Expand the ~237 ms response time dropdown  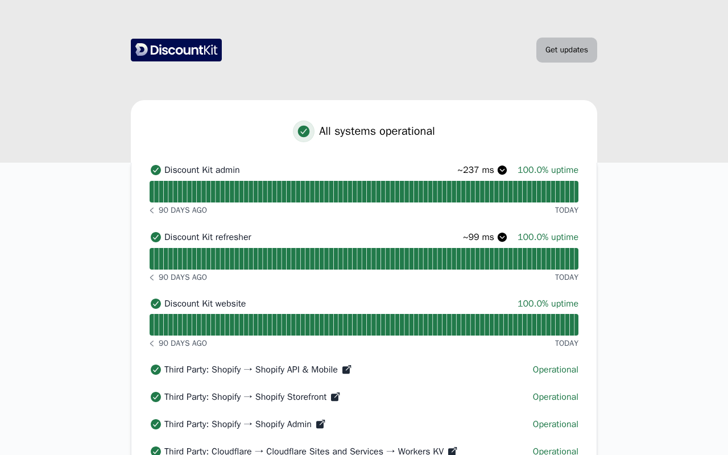click(502, 170)
